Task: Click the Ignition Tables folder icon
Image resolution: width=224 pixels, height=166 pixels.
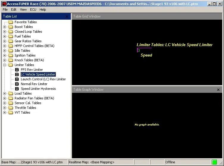Action: tap(11, 55)
